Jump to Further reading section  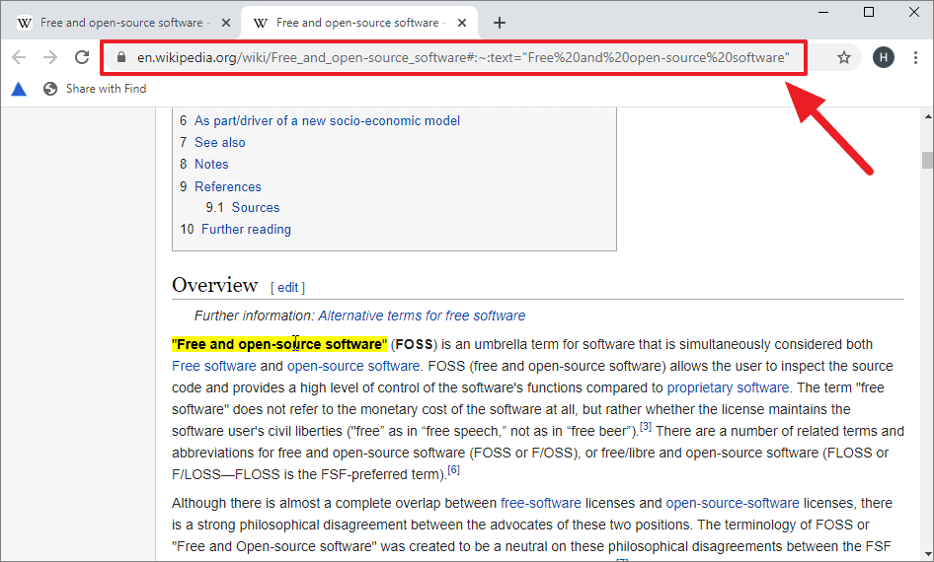[x=246, y=229]
